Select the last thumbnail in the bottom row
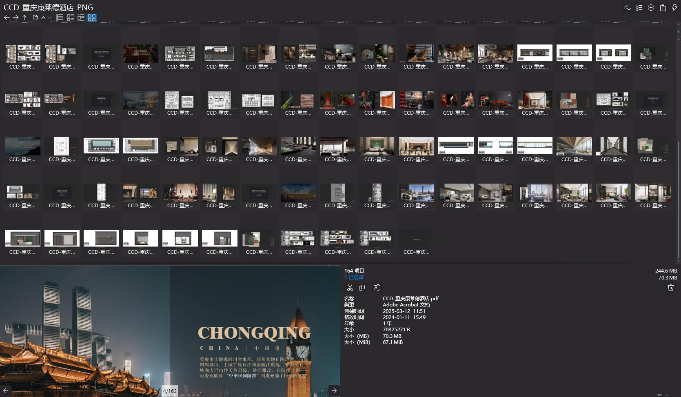The height and width of the screenshot is (397, 681). (x=416, y=241)
